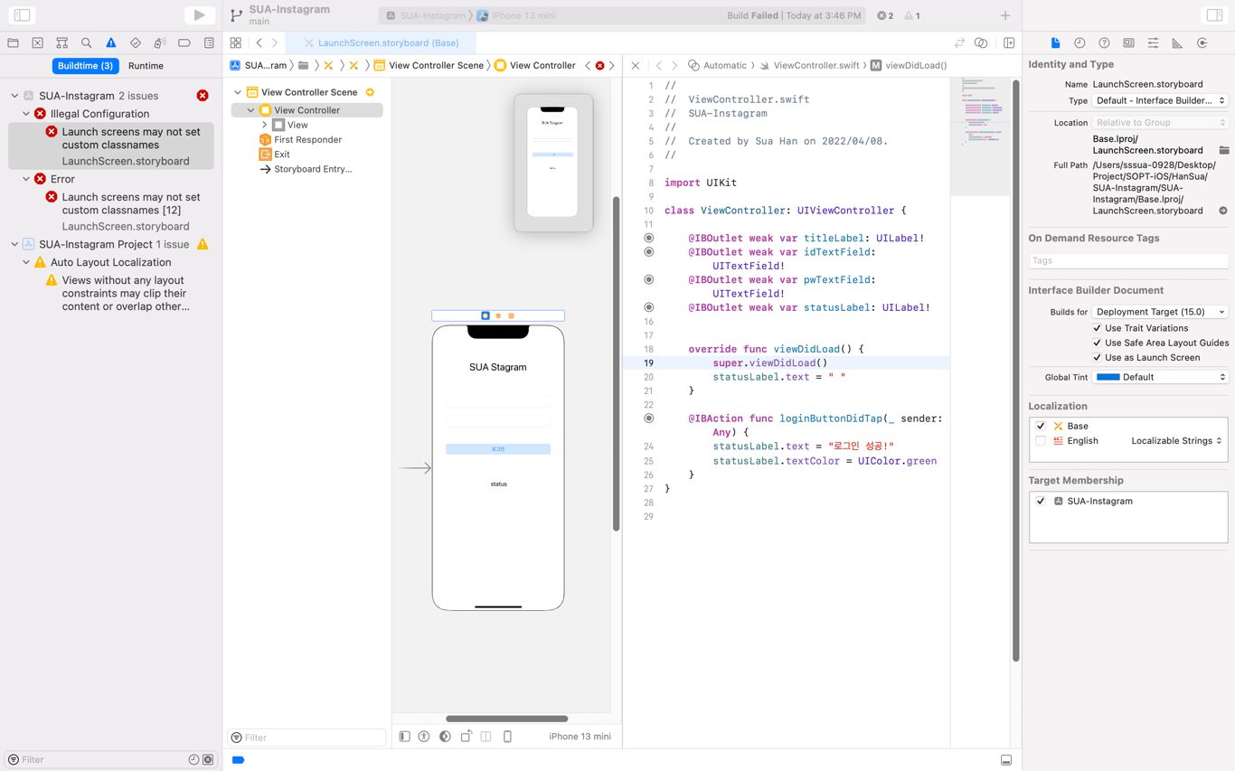
Task: Click View Controller Scene breadcrumb
Action: 429,65
